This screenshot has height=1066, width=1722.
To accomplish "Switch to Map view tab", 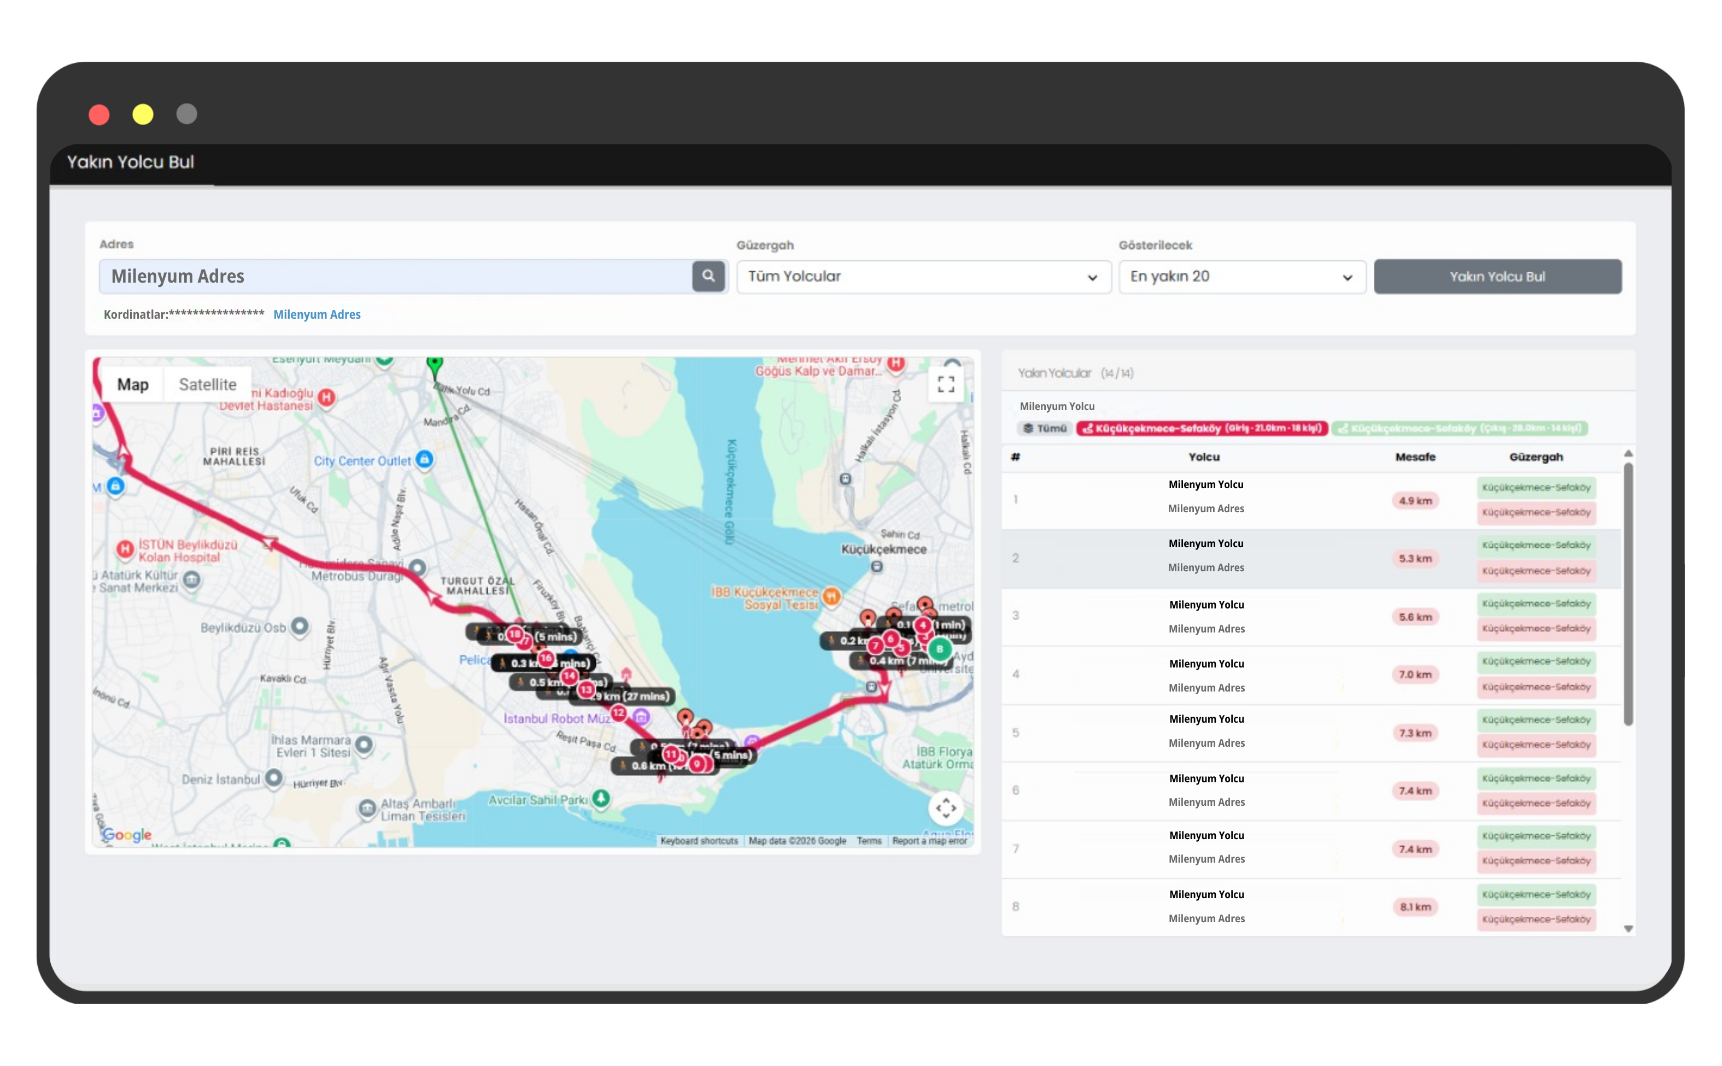I will [x=132, y=384].
